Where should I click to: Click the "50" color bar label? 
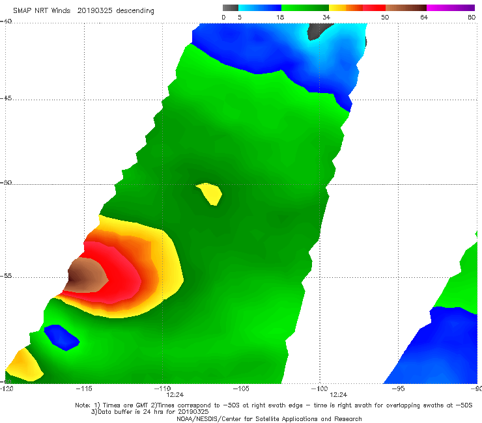click(x=385, y=17)
